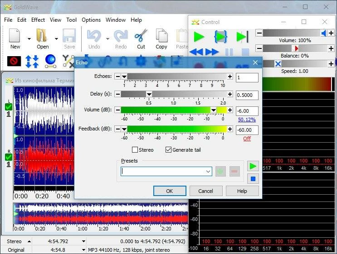
Task: Click the Pause button in Control window
Action: coord(229,52)
